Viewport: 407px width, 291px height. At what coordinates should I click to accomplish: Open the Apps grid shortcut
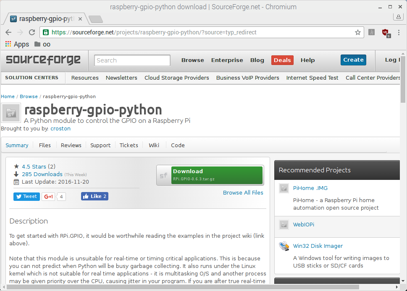(17, 44)
